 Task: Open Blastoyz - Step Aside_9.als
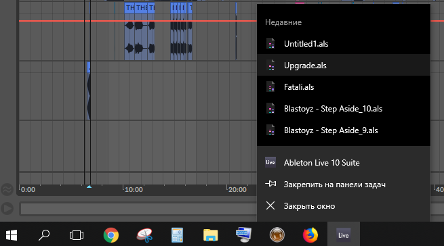click(x=344, y=130)
